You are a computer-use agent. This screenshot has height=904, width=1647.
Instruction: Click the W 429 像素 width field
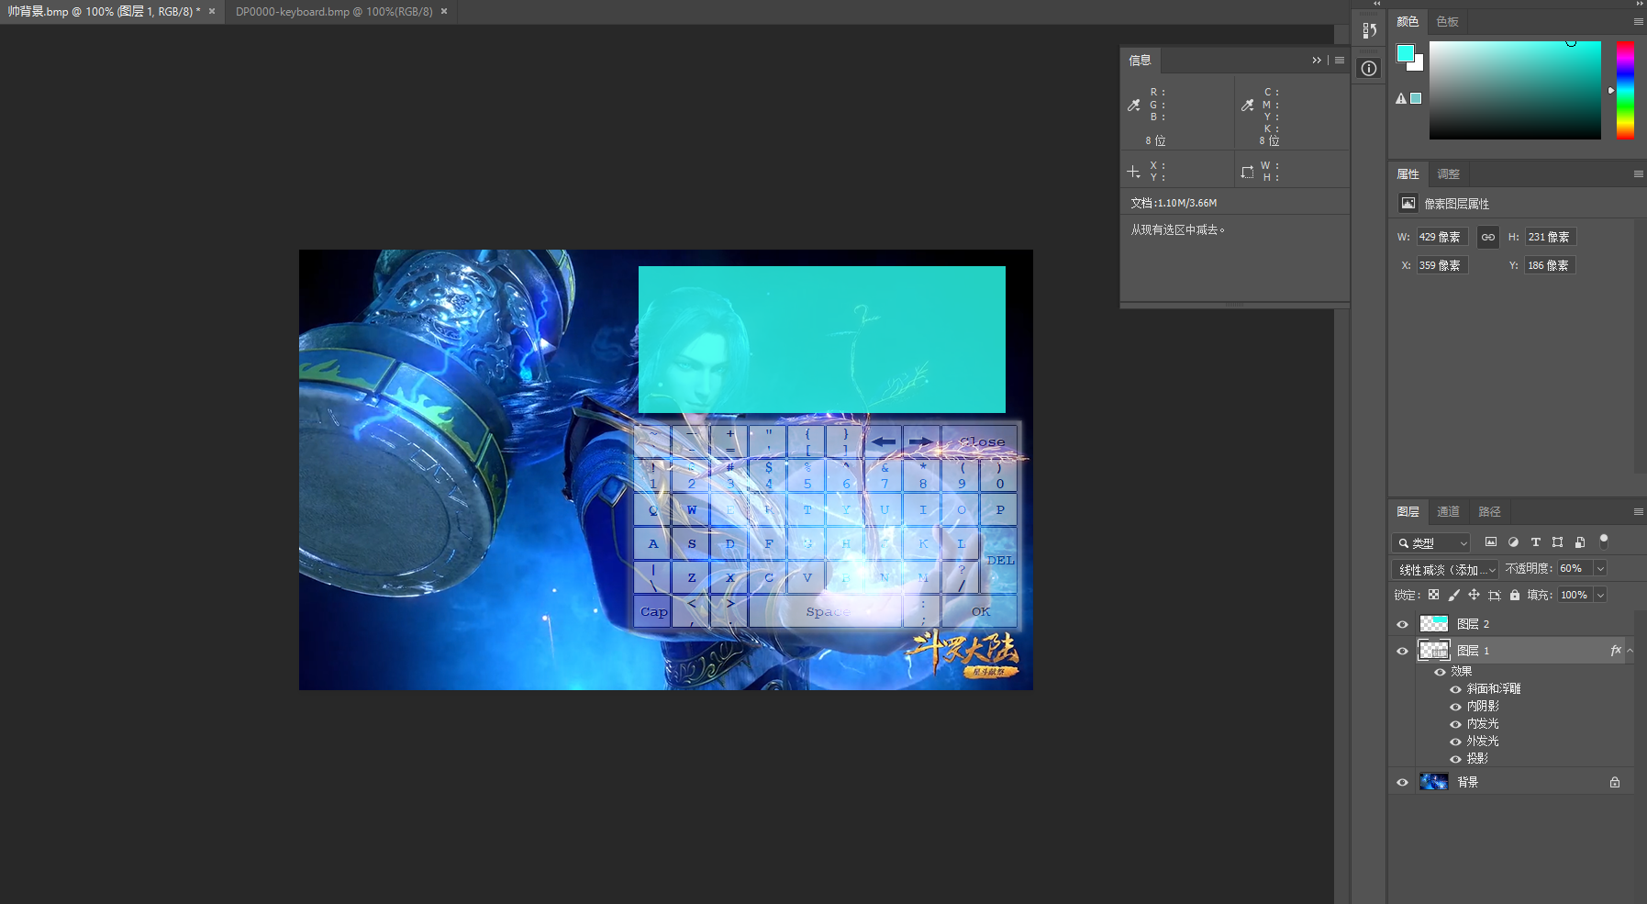point(1442,237)
